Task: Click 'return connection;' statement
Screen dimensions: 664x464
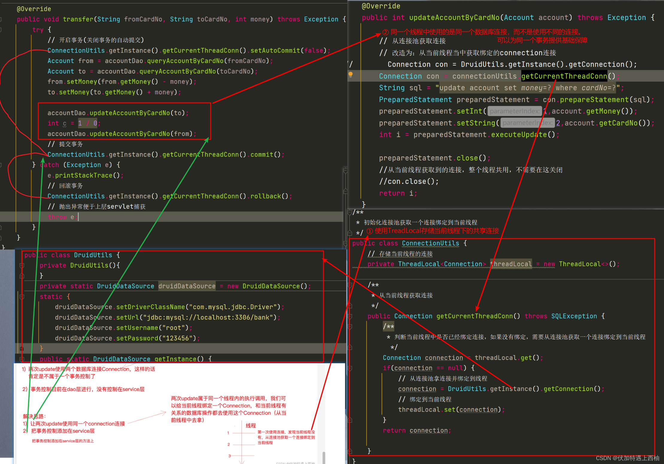Action: [417, 431]
